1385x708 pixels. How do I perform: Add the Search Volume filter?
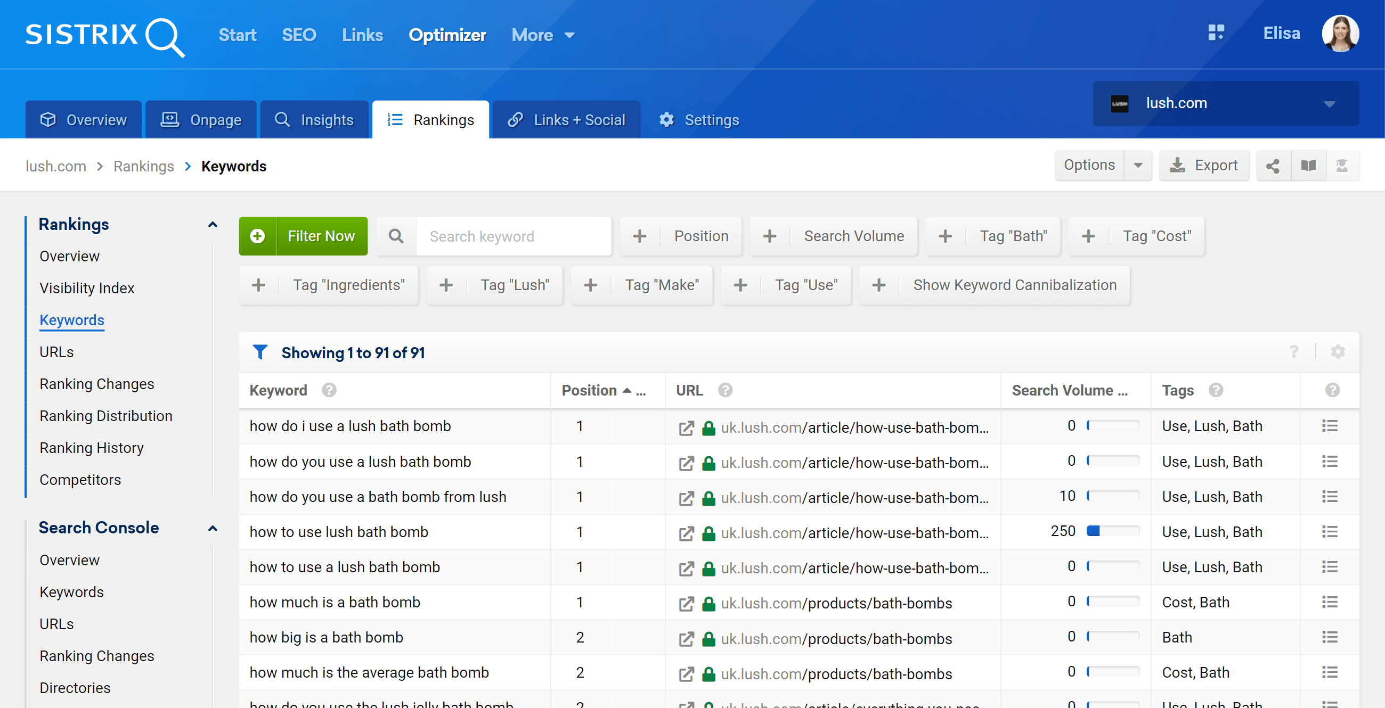point(833,236)
